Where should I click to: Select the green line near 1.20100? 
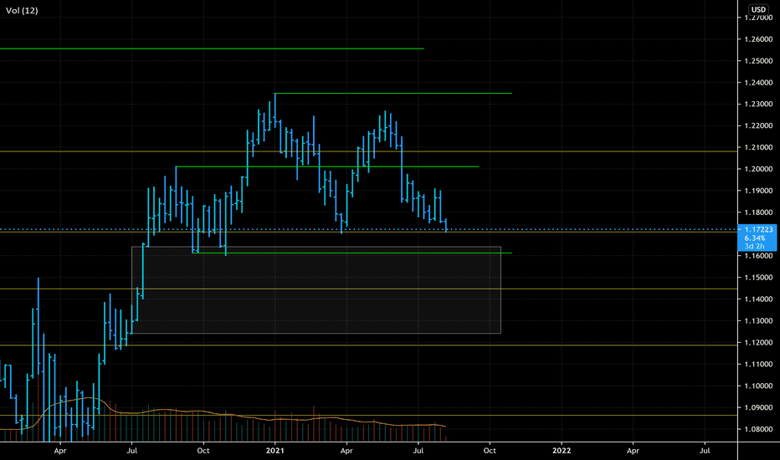(327, 166)
